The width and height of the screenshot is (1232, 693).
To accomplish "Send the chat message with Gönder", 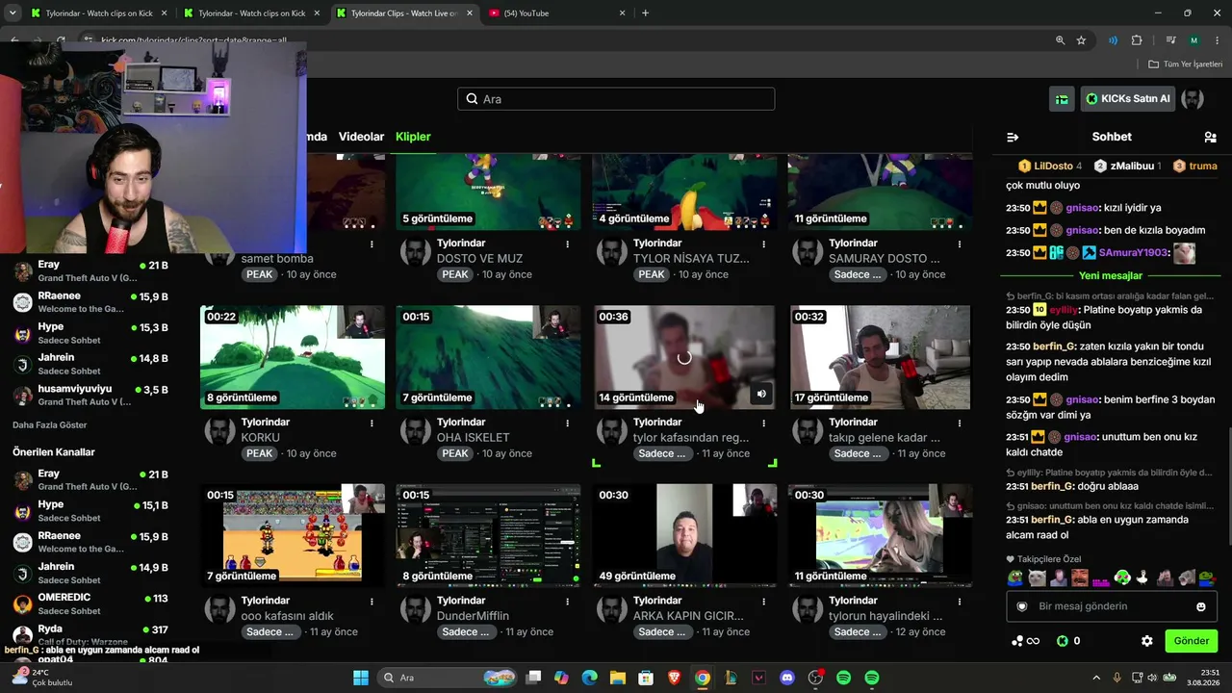I will [x=1191, y=641].
